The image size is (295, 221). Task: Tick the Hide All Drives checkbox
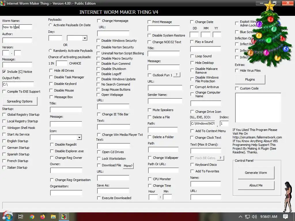[51, 71]
